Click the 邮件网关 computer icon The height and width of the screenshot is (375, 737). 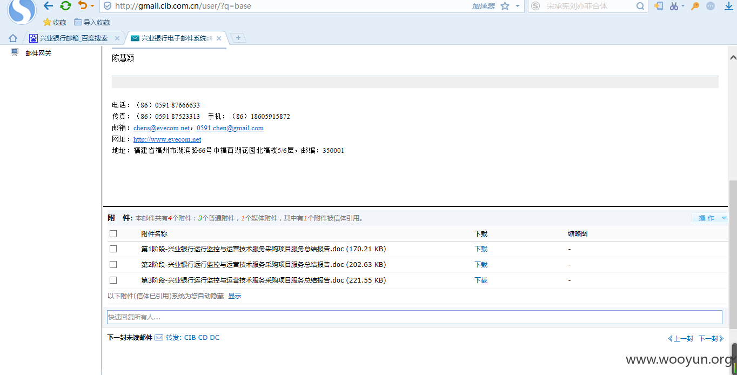click(x=15, y=53)
